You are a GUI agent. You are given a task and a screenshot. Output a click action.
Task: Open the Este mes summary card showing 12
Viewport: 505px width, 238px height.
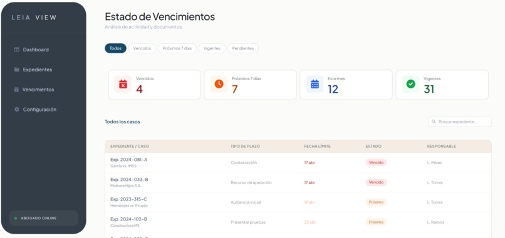pyautogui.click(x=346, y=85)
